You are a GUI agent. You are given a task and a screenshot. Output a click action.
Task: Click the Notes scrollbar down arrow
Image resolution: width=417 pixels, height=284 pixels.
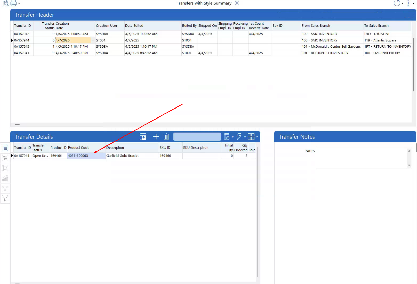(409, 165)
